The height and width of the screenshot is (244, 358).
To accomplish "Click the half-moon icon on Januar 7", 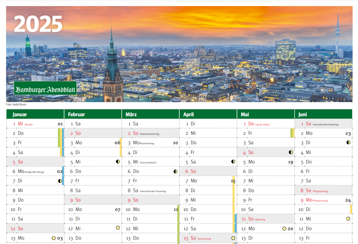I will [x=60, y=181].
